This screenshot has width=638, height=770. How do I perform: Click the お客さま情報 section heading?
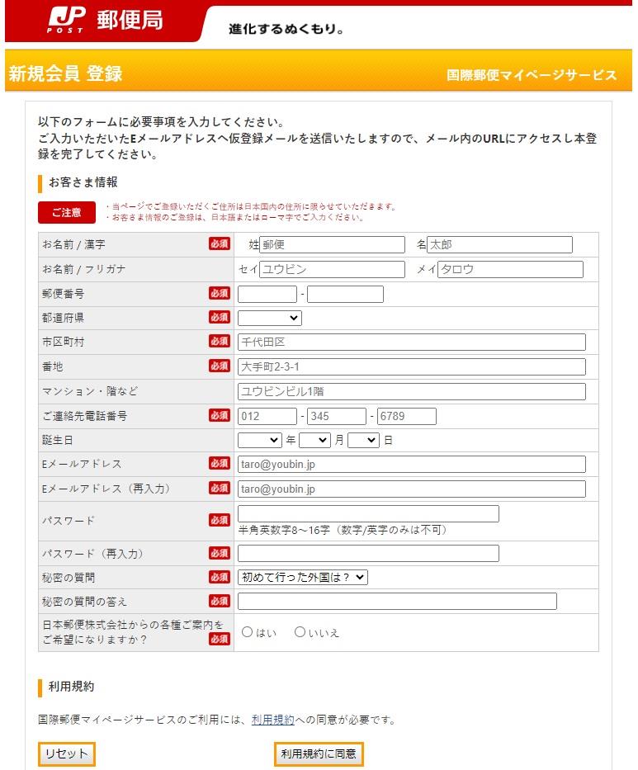point(83,182)
